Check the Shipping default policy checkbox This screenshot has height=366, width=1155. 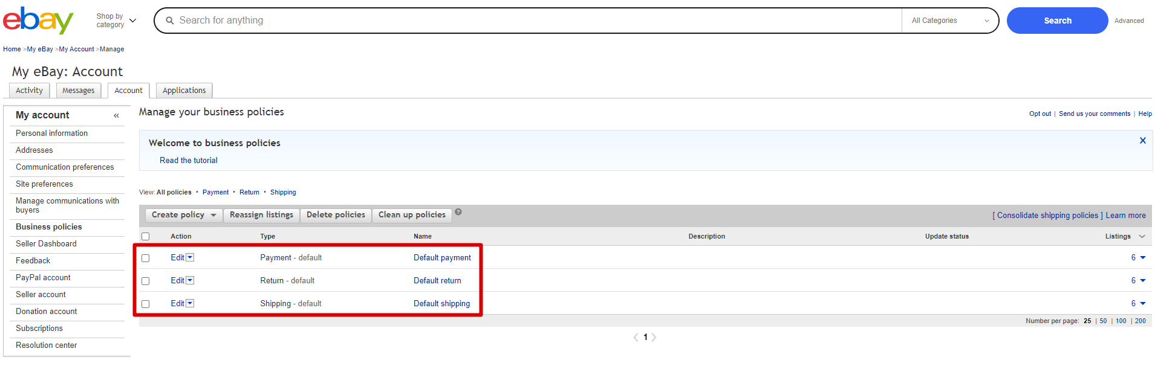(145, 304)
